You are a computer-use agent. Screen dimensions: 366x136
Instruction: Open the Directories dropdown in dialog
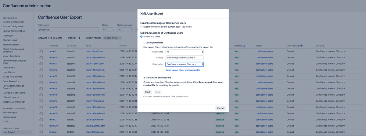pos(185,64)
